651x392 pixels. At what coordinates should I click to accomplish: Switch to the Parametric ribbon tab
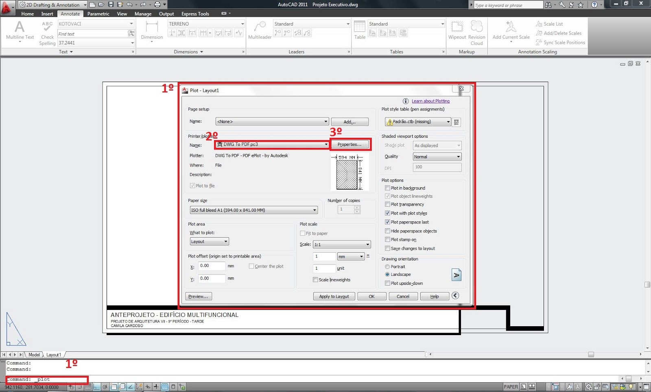point(98,13)
